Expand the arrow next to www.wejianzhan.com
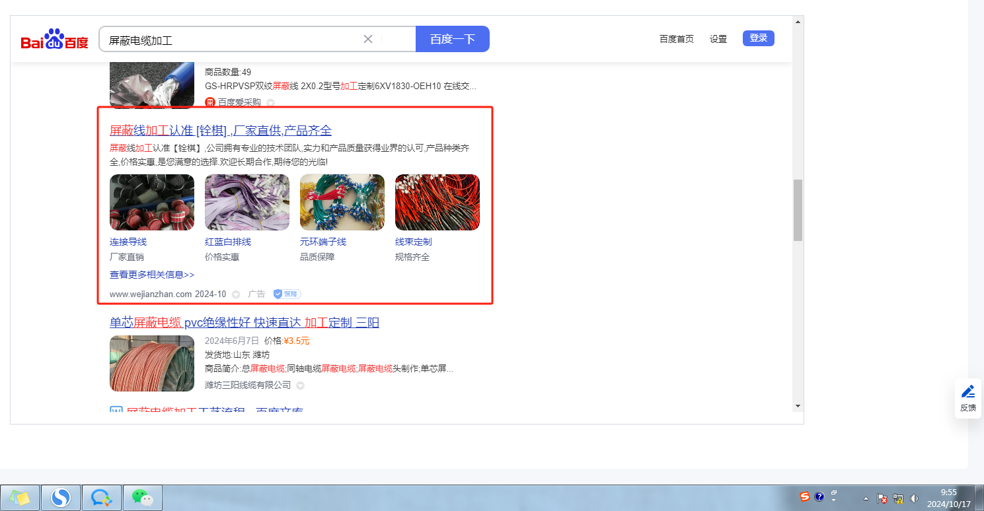 click(236, 294)
